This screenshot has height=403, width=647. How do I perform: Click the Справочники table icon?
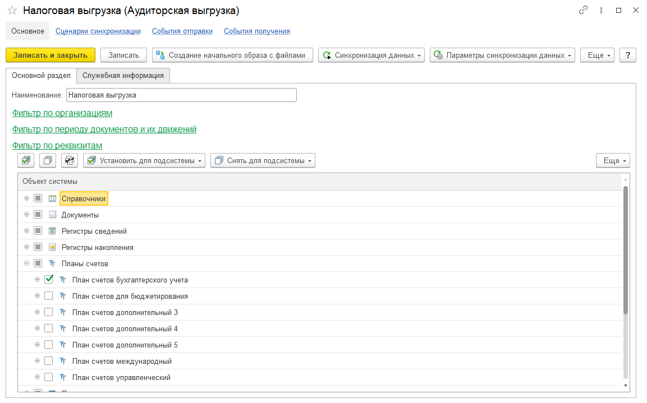pos(52,198)
